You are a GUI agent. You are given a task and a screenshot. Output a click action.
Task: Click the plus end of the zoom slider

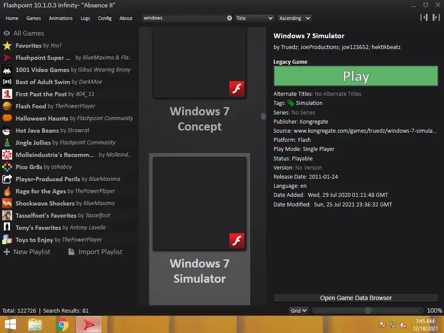421,311
